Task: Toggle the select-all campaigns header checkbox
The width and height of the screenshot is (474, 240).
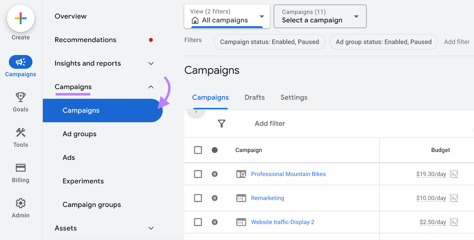Action: pos(198,150)
